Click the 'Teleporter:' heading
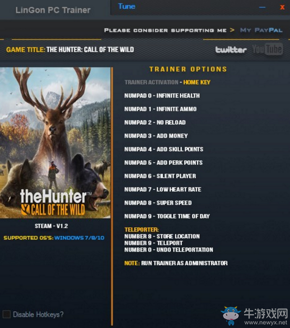This screenshot has height=328, width=290. [x=142, y=229]
